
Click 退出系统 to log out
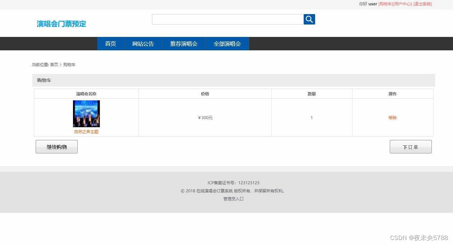pyautogui.click(x=422, y=4)
